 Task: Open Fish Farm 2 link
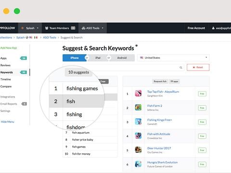(154, 106)
